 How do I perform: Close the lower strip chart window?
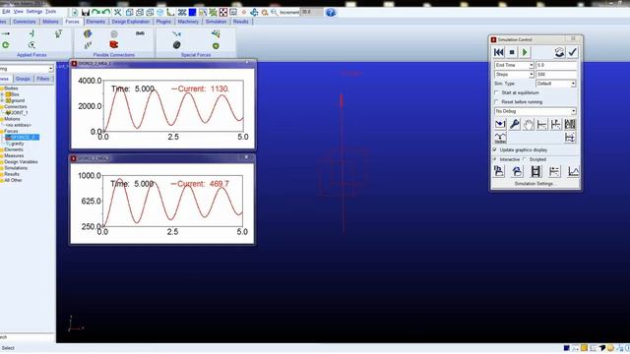[x=246, y=157]
